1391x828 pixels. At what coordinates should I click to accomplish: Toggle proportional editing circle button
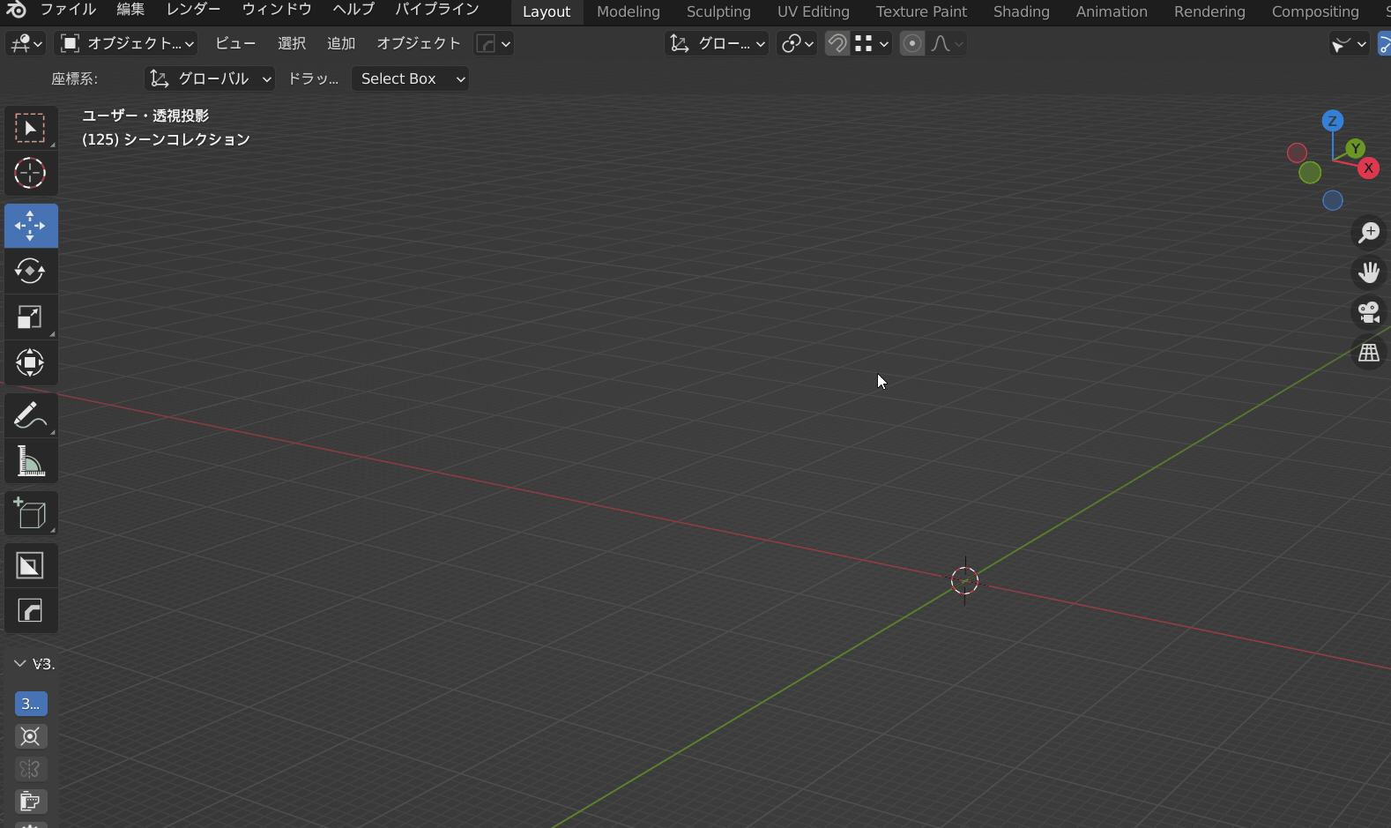click(x=912, y=43)
